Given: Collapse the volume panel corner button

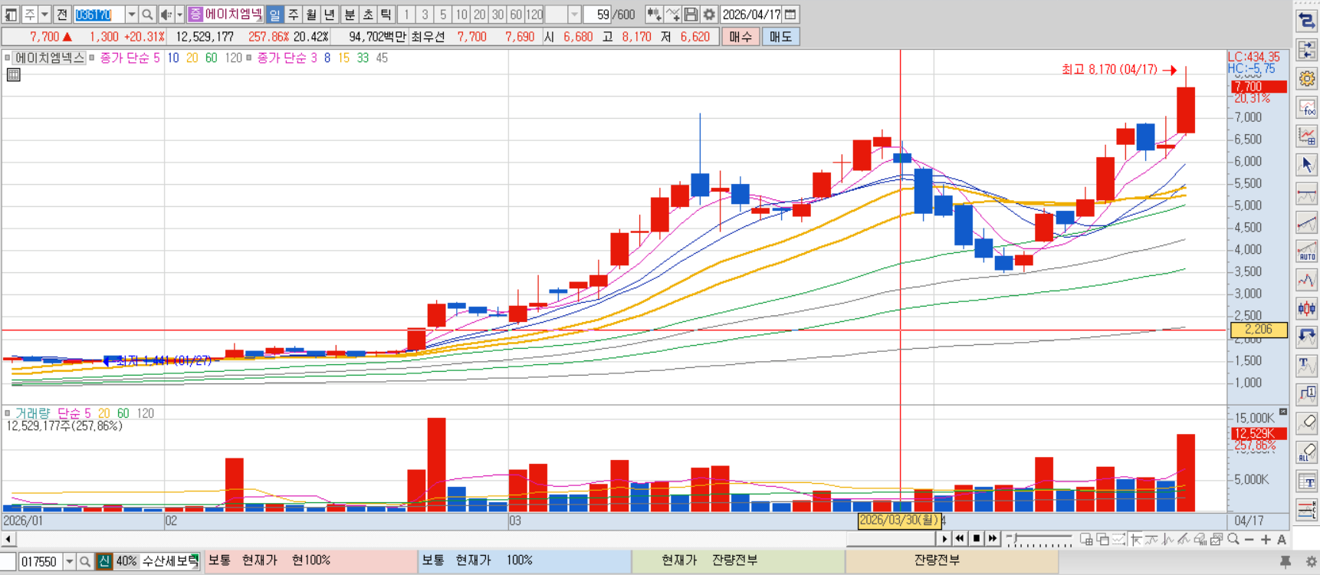Looking at the screenshot, I should pyautogui.click(x=1283, y=412).
